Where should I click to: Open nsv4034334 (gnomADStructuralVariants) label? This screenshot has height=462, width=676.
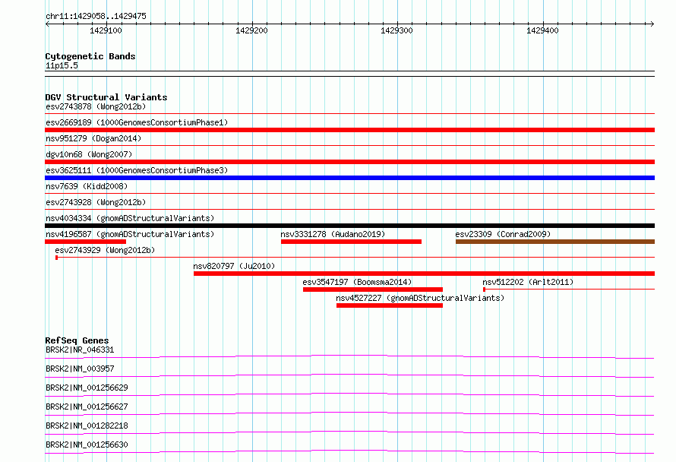[x=130, y=218]
